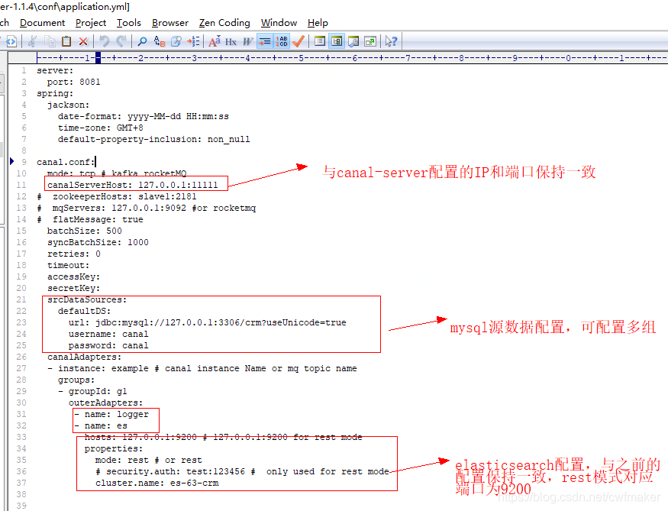Click the line 'cluster.name: es-63-crm'

(157, 483)
